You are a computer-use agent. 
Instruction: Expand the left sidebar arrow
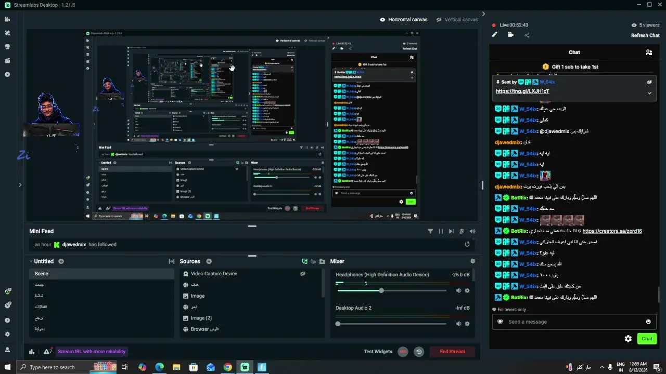[20, 184]
